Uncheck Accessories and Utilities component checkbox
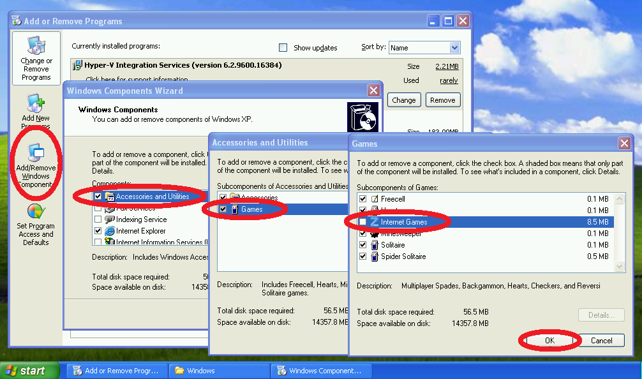 point(98,197)
